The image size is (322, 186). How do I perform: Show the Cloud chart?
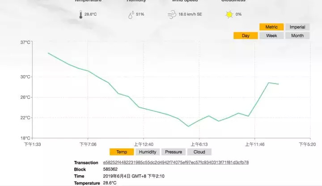coord(199,152)
